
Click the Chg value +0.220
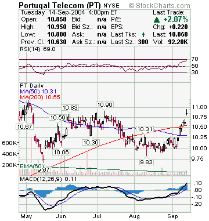click(178, 27)
